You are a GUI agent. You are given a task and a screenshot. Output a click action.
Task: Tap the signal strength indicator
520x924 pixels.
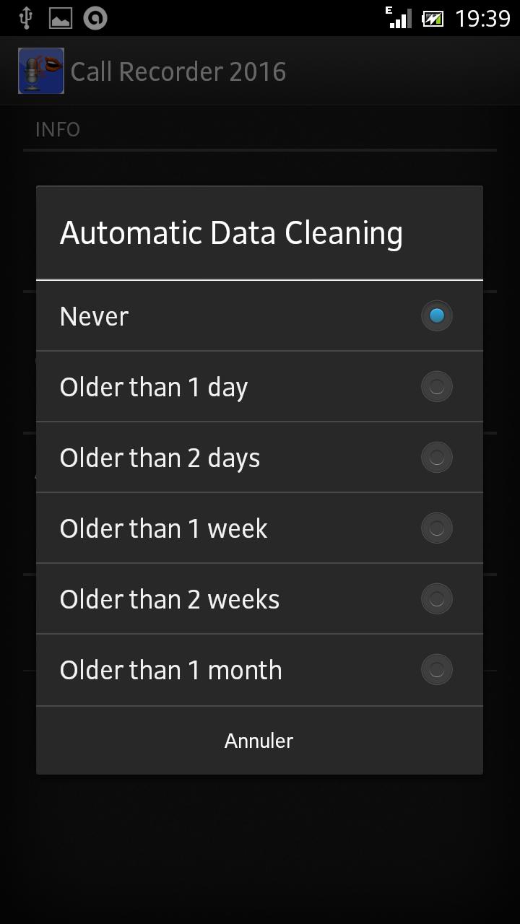click(399, 18)
